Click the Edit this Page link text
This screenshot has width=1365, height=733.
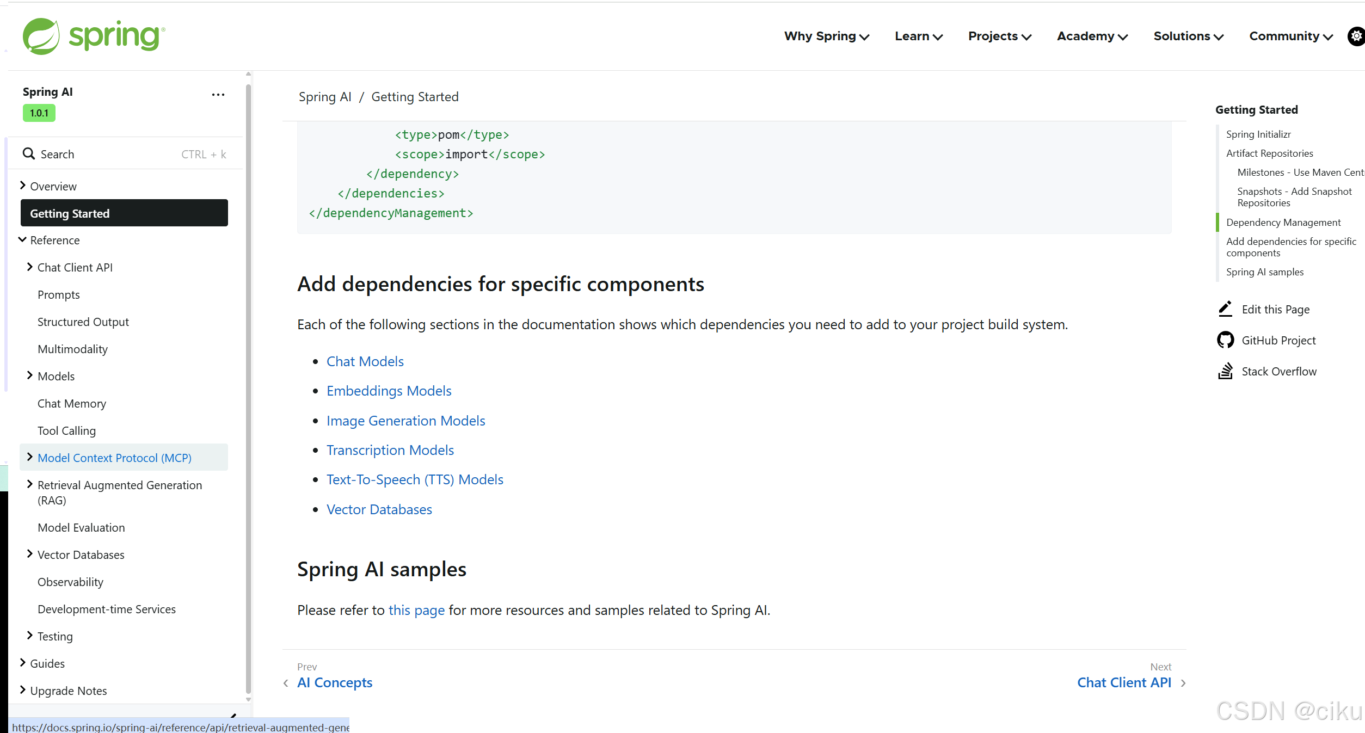pos(1276,309)
